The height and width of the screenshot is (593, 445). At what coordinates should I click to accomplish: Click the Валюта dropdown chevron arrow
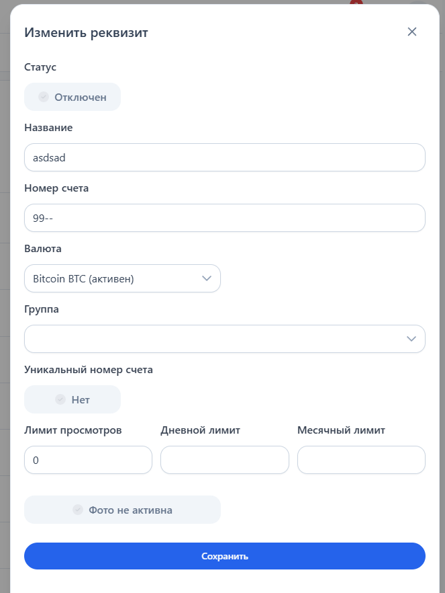pyautogui.click(x=207, y=278)
